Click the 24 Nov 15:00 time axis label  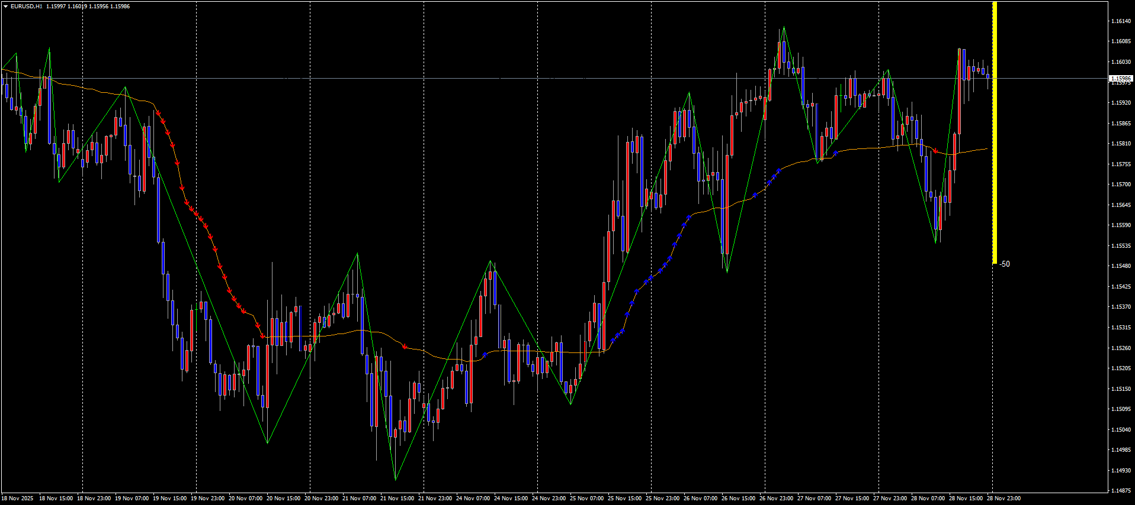pos(511,498)
